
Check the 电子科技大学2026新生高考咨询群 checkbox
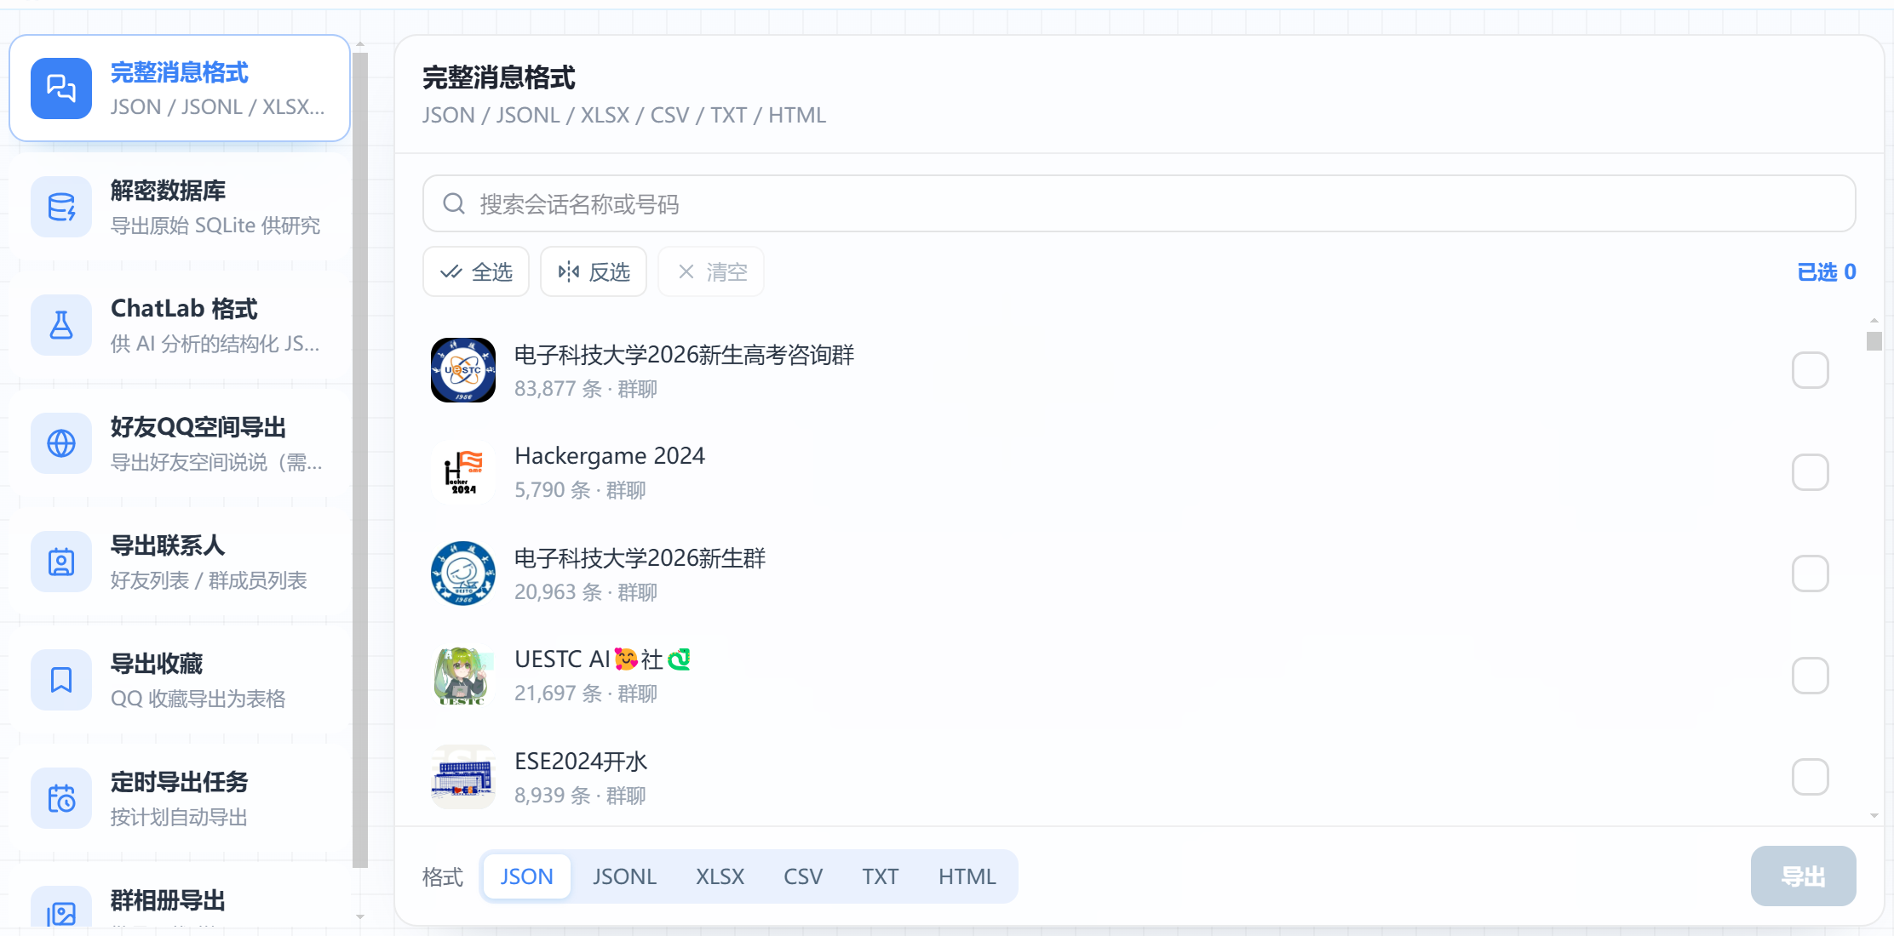(x=1811, y=370)
